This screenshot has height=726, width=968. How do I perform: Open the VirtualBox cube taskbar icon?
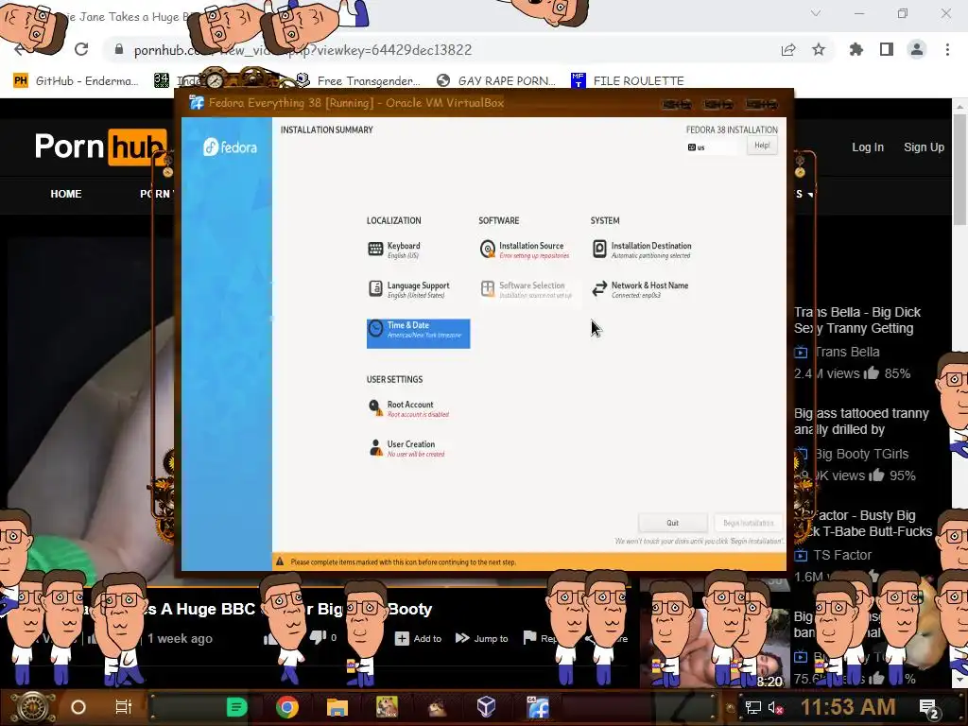pos(487,706)
